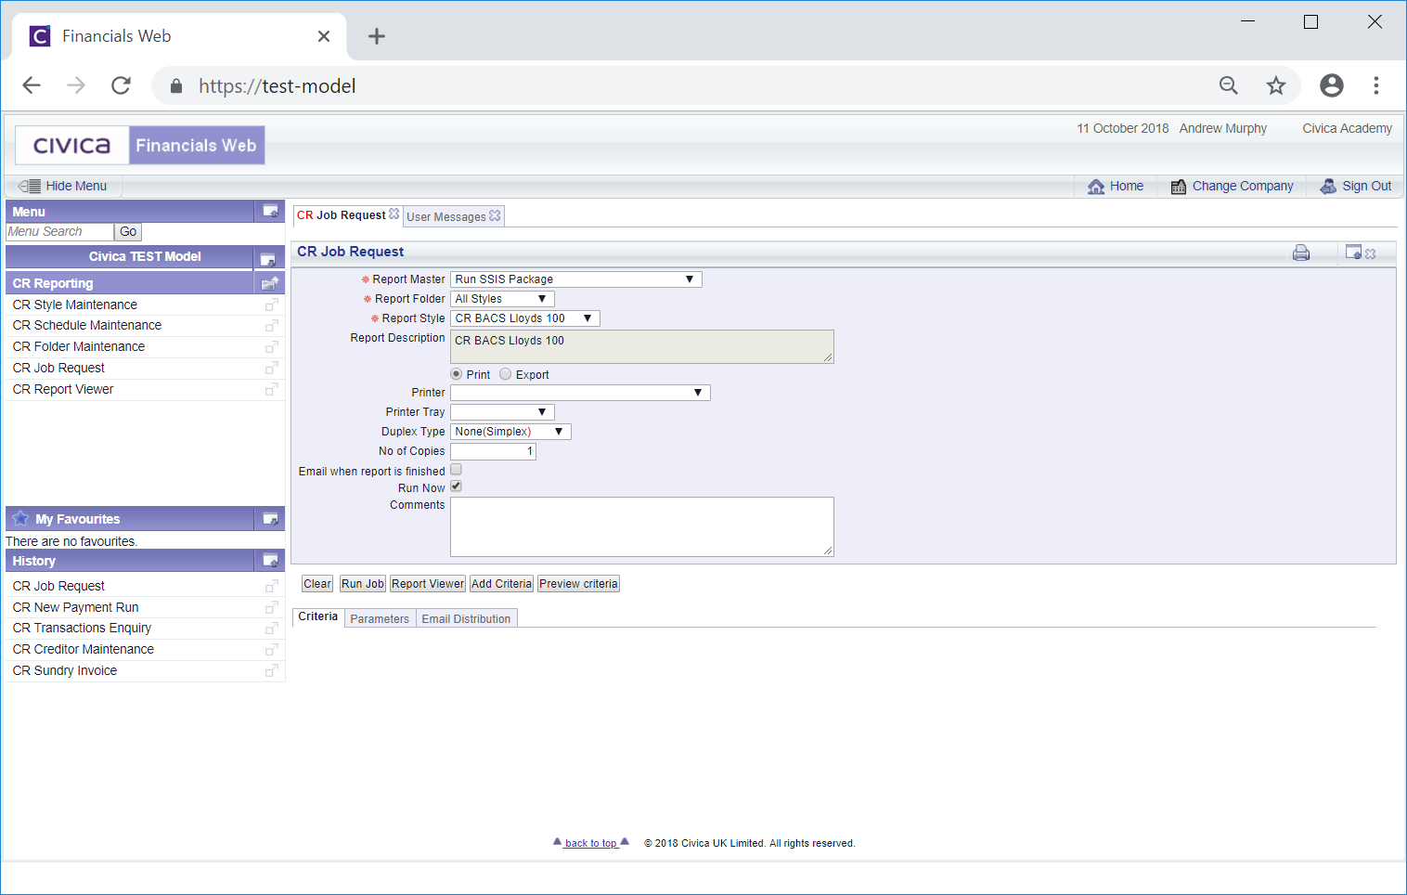Click the Run Job button
This screenshot has width=1407, height=895.
tap(362, 584)
